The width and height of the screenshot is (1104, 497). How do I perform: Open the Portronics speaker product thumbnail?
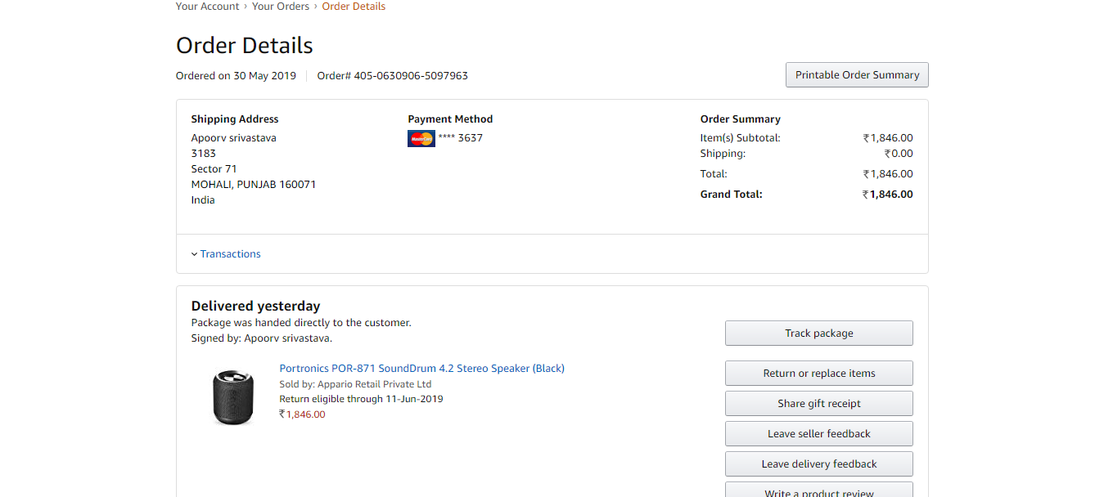(x=233, y=396)
